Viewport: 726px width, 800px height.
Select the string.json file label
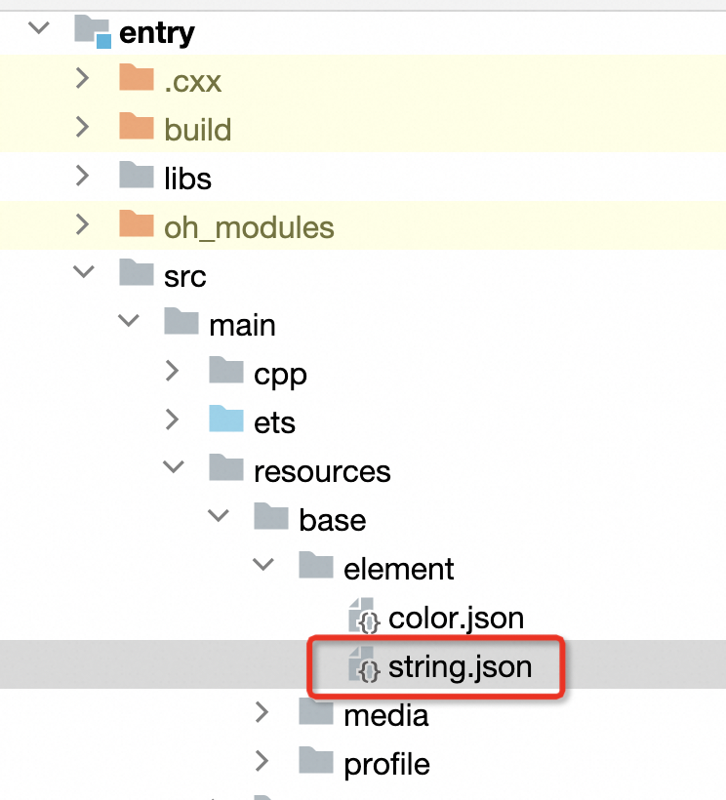[460, 666]
